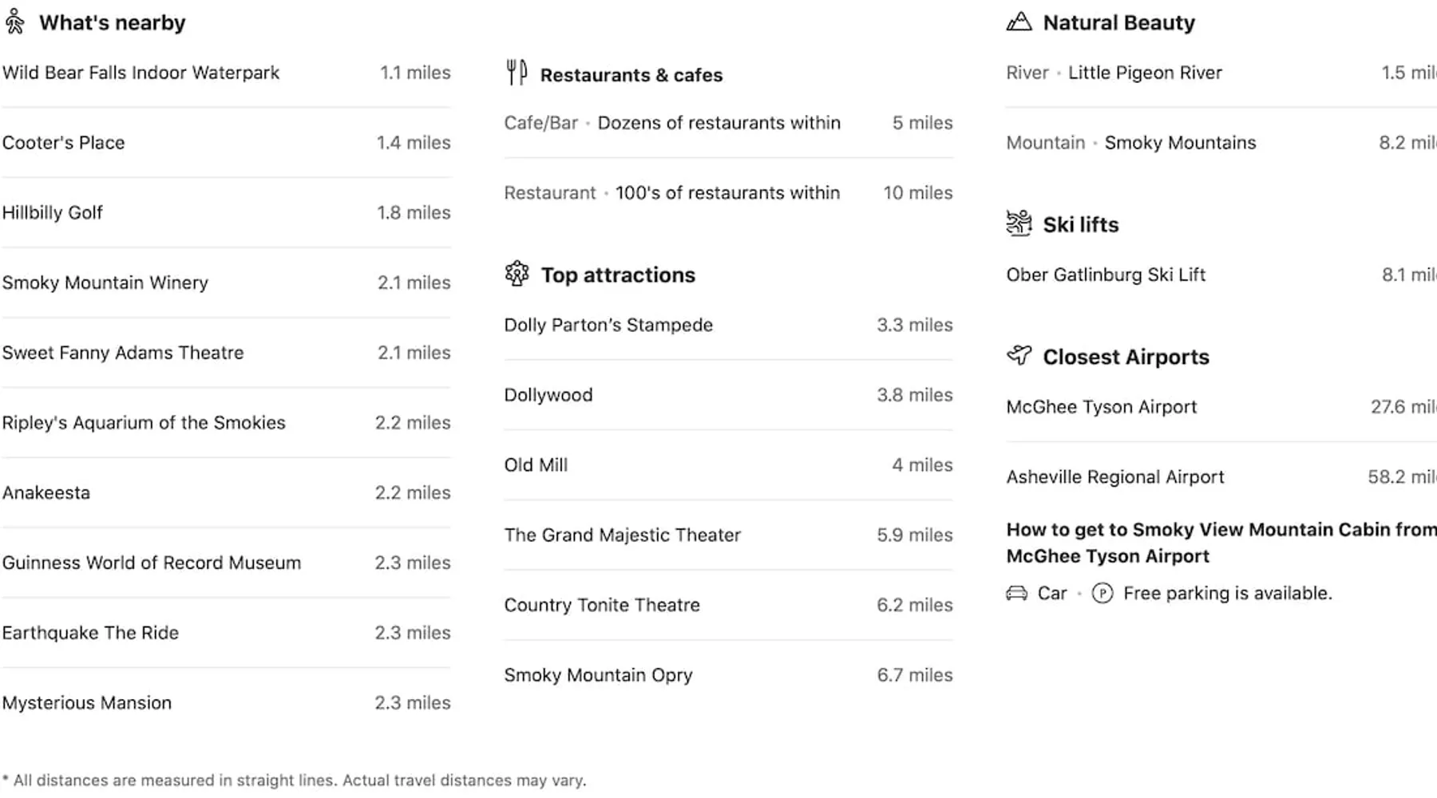
Task: Click the Little Pigeon River entry
Action: pos(1145,73)
